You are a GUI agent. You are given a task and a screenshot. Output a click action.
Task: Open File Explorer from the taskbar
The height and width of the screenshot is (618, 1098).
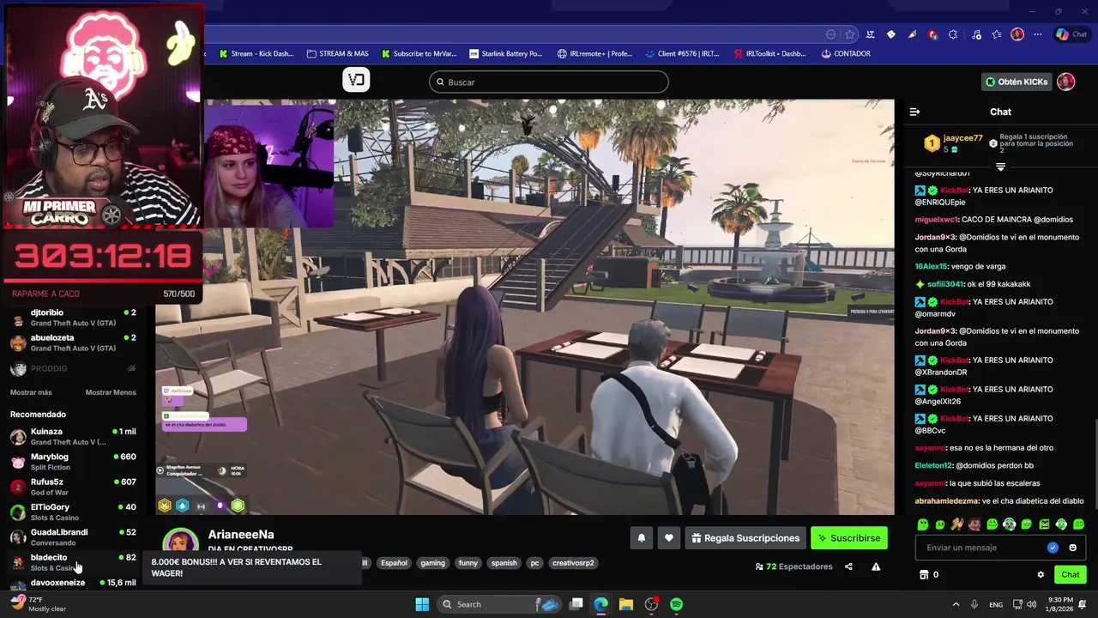point(626,604)
